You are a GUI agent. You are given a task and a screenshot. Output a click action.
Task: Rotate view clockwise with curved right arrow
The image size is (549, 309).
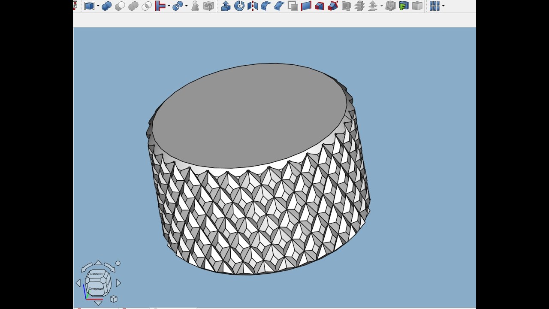[x=109, y=267]
